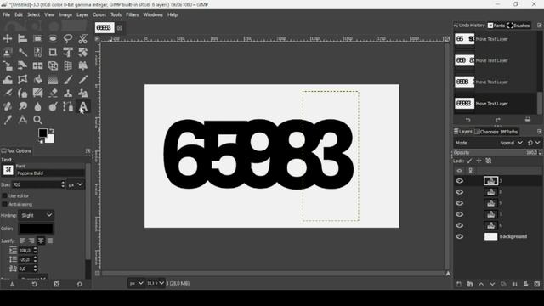
Task: Select the Blur/Sharpen droplet tool
Action: (x=37, y=106)
